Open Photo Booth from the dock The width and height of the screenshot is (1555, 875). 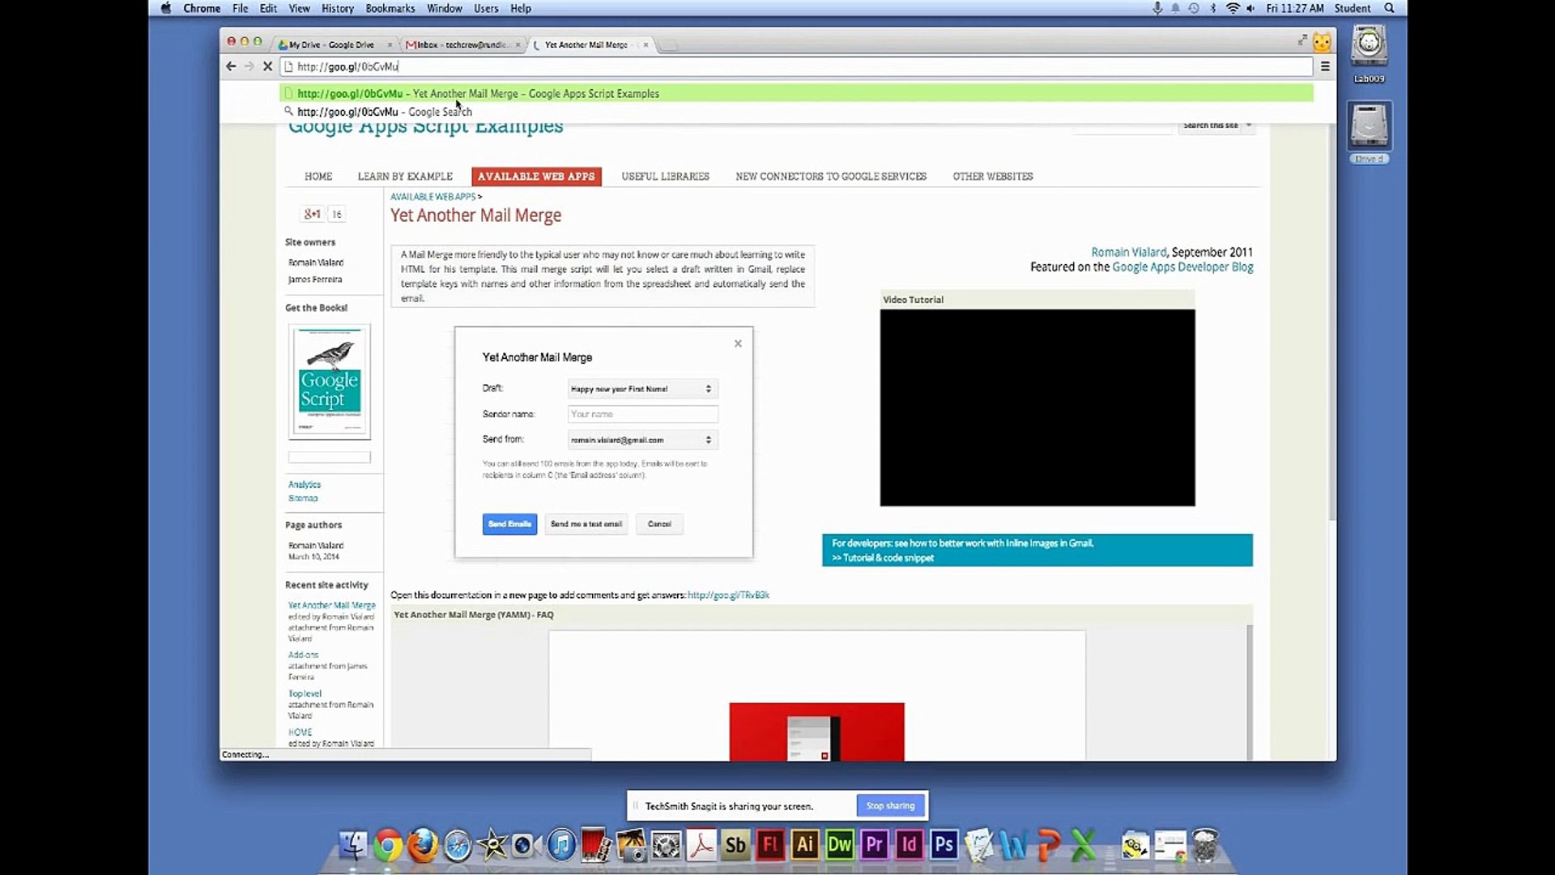coord(595,846)
